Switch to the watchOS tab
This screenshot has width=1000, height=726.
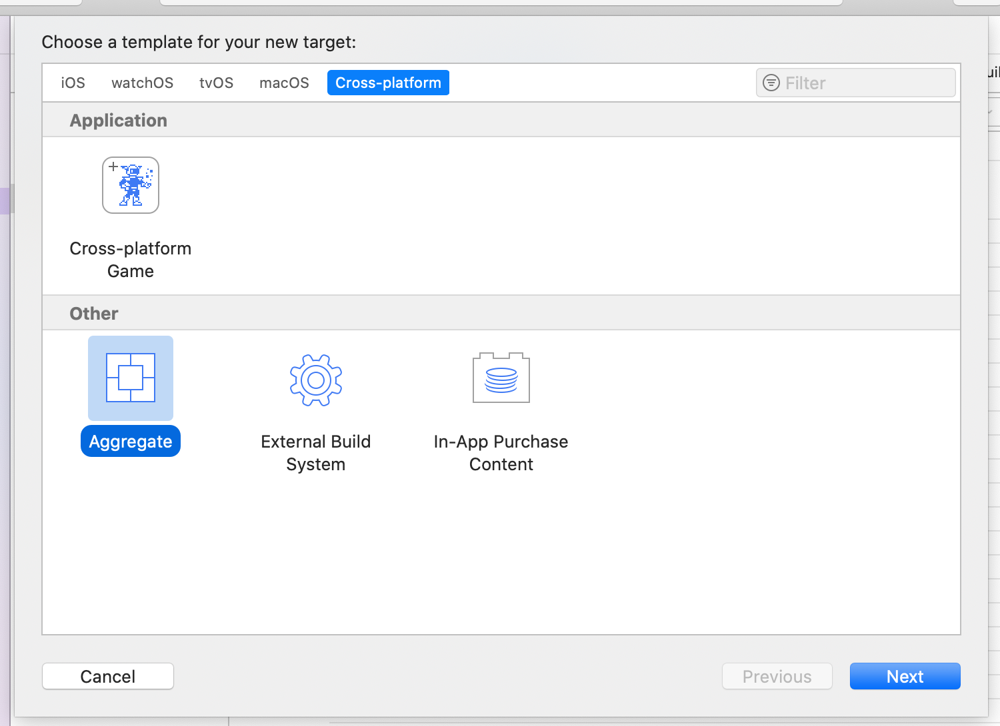(x=143, y=83)
